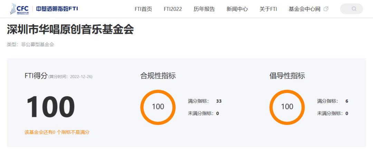This screenshot has height=154, width=373.
Task: Click the 合规性指标 orange score ring
Action: (x=158, y=107)
